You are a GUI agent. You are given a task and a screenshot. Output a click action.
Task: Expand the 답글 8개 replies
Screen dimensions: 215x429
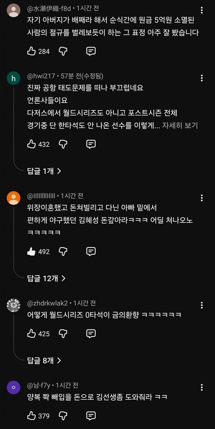tap(44, 360)
